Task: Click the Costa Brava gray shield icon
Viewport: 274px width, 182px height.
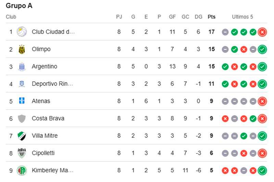Action: click(22, 118)
